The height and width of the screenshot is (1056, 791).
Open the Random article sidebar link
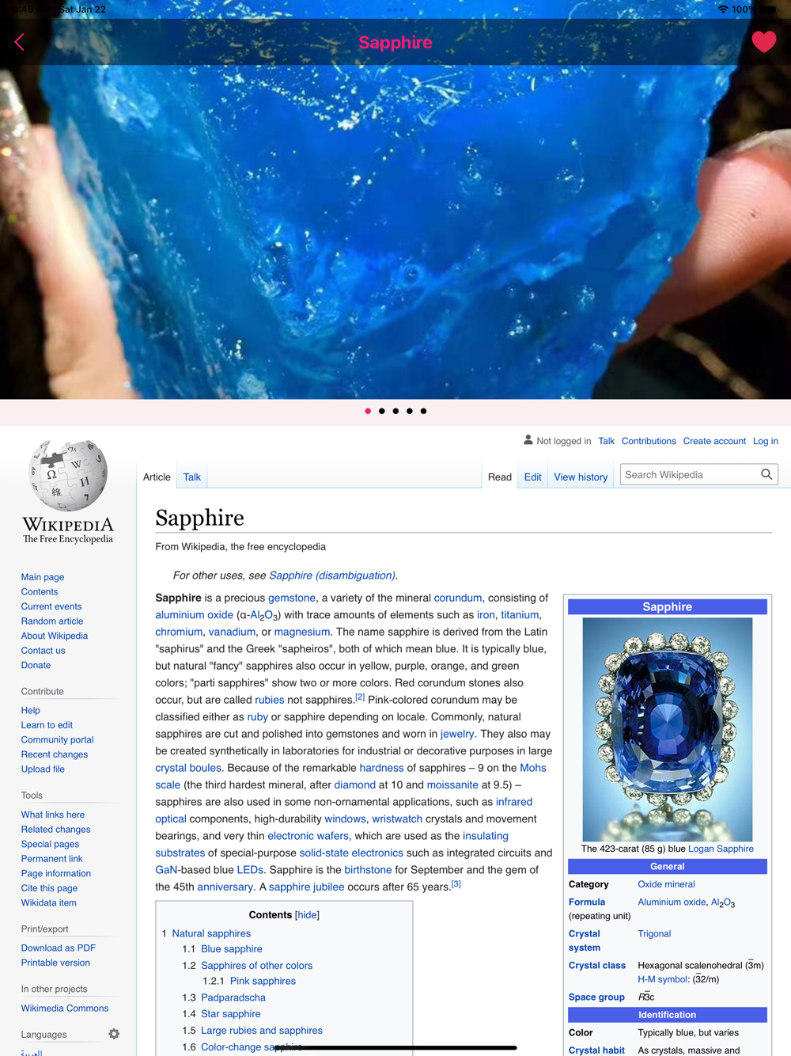pos(52,621)
